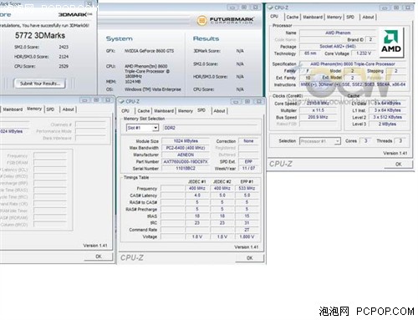Click the Cores count field

(366, 141)
